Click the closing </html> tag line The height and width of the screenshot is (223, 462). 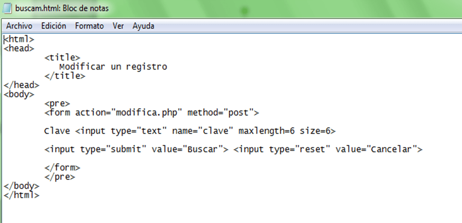pyautogui.click(x=21, y=195)
